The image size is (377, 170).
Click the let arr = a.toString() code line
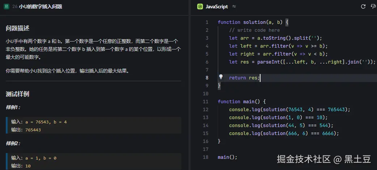(x=276, y=38)
